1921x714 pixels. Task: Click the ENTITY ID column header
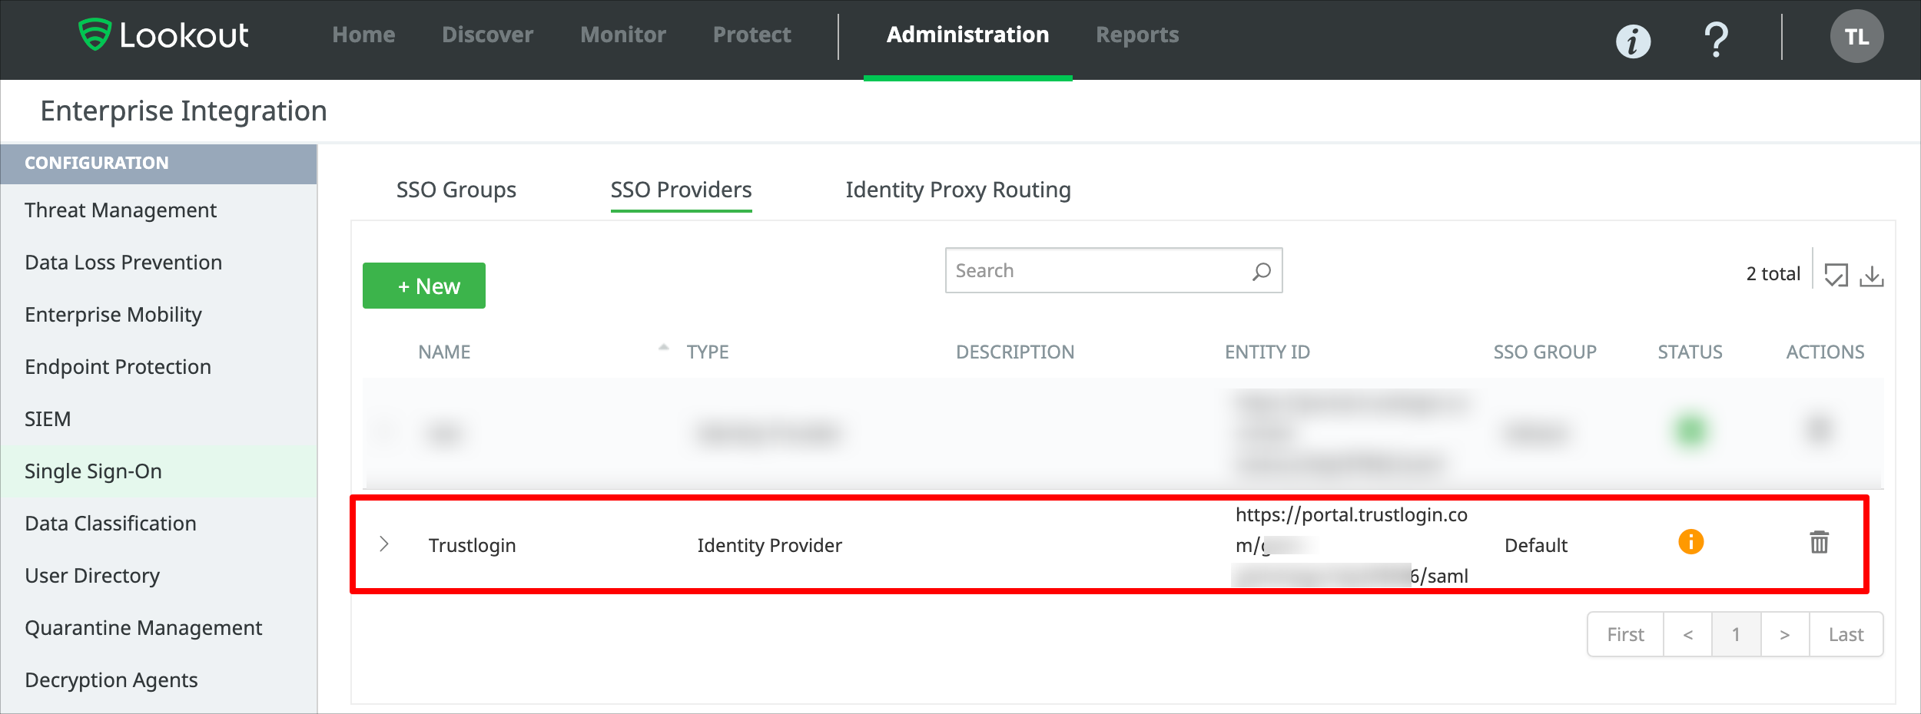pos(1267,352)
